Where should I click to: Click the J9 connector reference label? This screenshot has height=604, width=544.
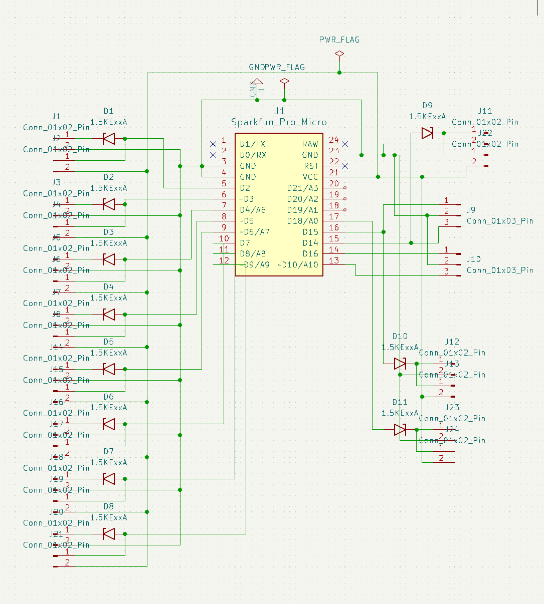point(471,210)
